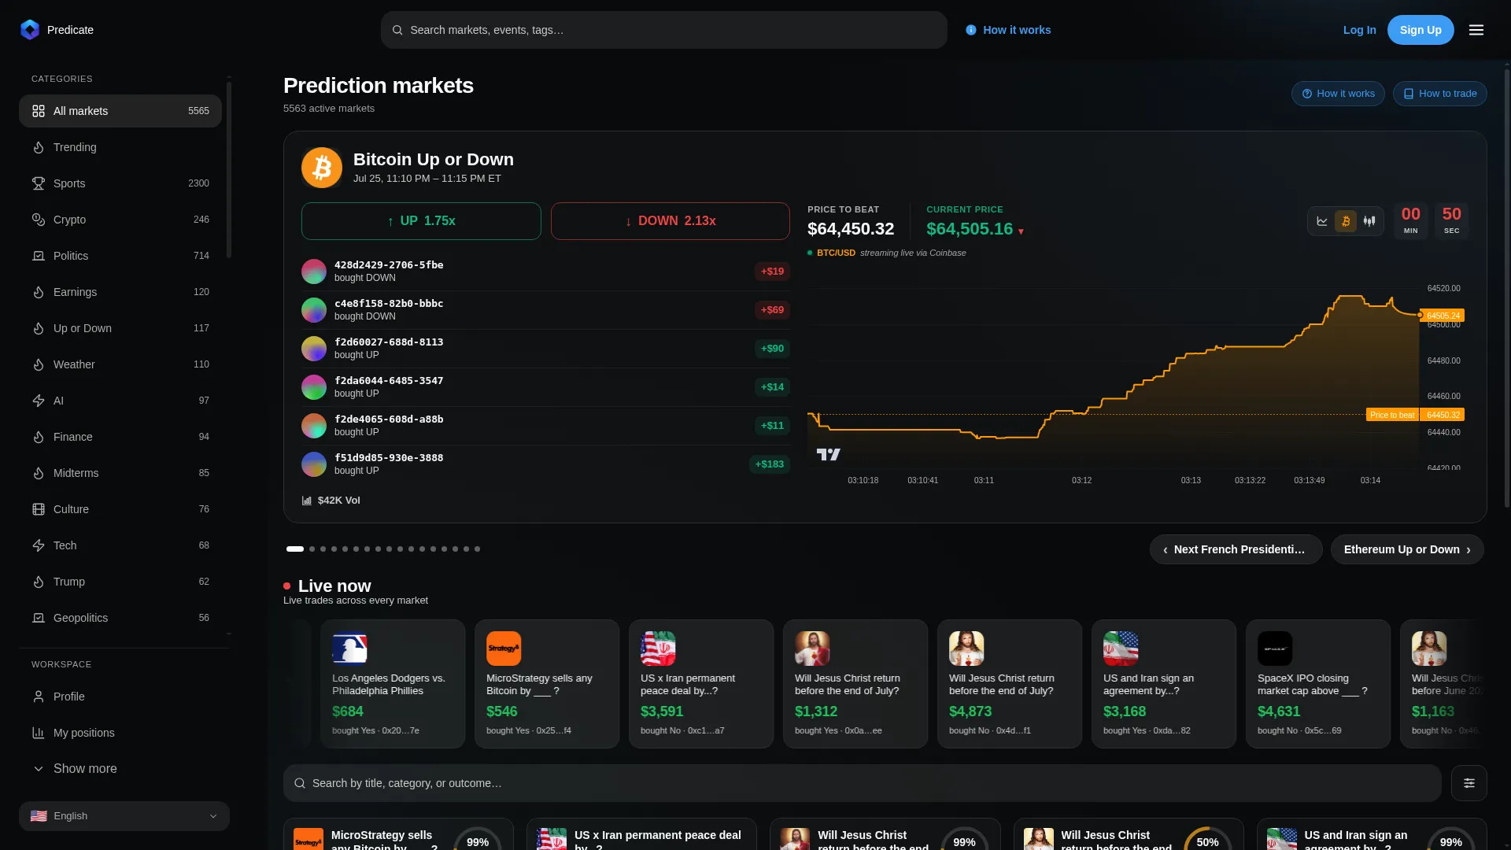Click the Bitcoin Up or Down market title
Viewport: 1511px width, 850px height.
[434, 160]
